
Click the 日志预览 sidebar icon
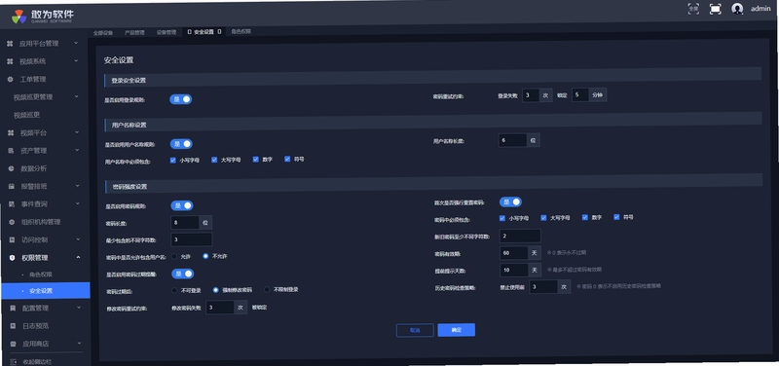13,326
